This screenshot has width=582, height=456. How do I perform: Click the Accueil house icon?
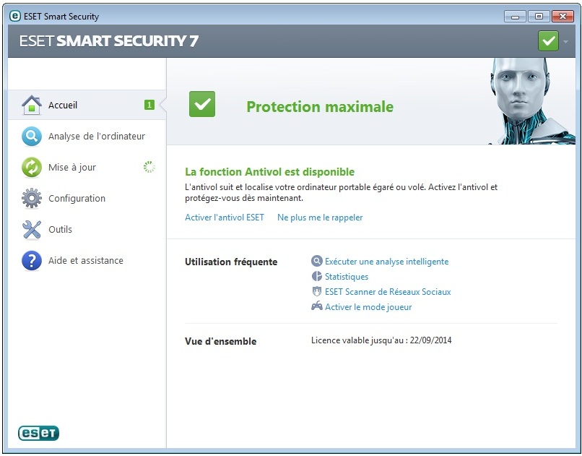32,105
